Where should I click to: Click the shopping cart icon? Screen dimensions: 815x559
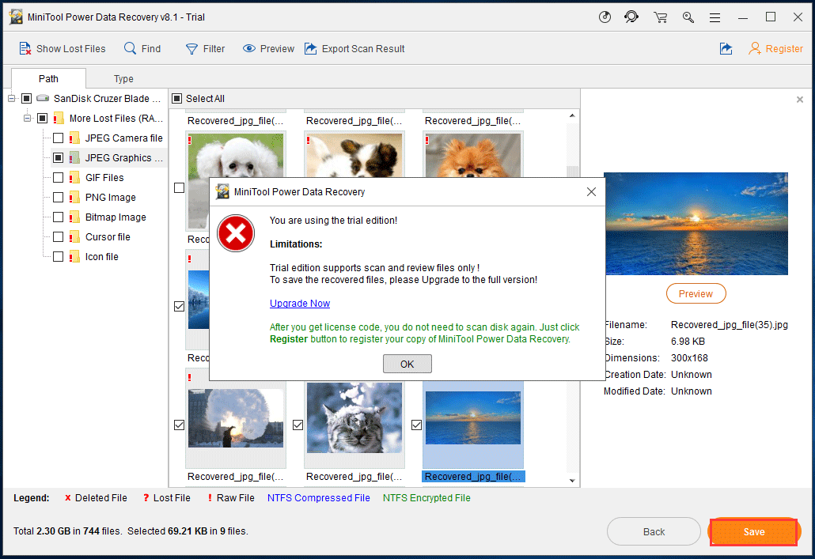660,17
